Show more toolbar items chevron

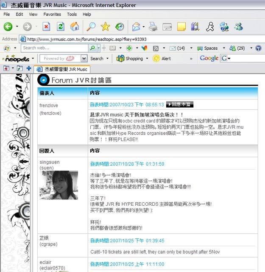[191, 59]
